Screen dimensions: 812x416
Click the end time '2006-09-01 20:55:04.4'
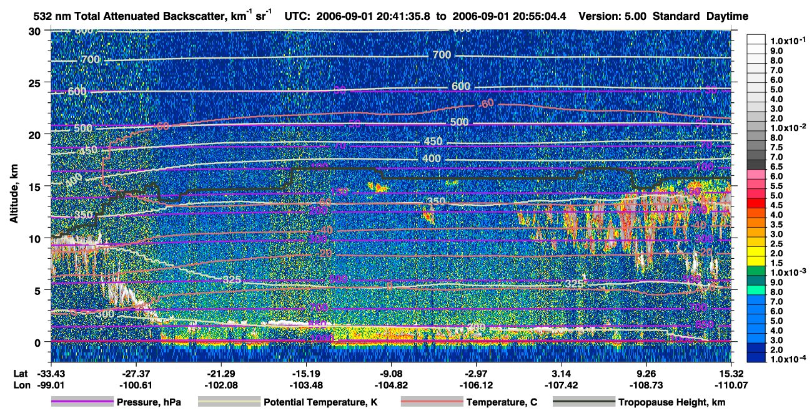coord(508,16)
